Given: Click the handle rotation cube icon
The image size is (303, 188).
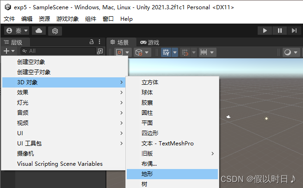Looking at the screenshot, I should [x=139, y=52].
